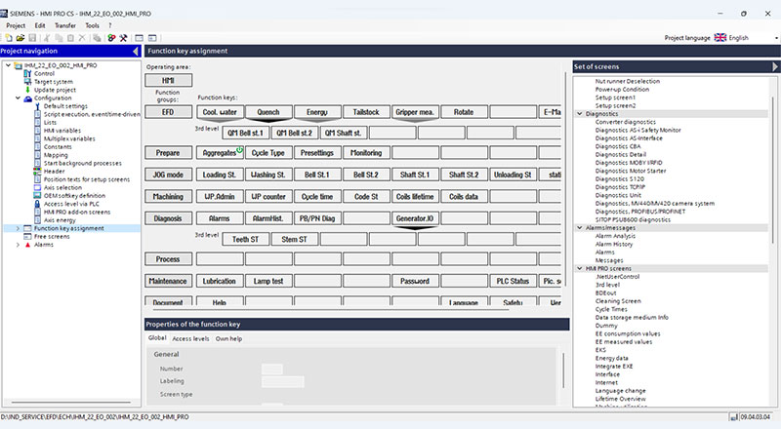Click the Control node icon in project tree
781x429 pixels.
pyautogui.click(x=27, y=73)
